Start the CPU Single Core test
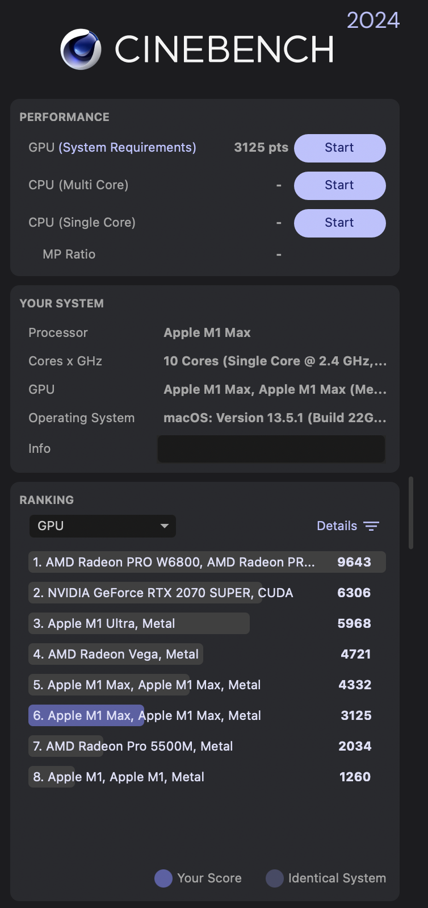 339,223
